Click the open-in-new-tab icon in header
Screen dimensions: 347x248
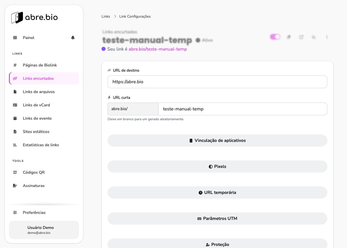[301, 37]
